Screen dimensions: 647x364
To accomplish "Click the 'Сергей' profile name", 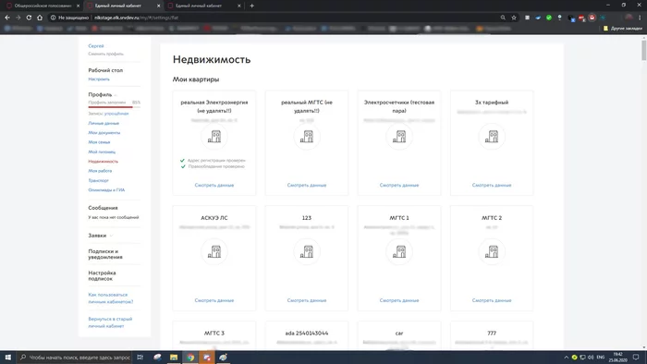I will pyautogui.click(x=96, y=46).
